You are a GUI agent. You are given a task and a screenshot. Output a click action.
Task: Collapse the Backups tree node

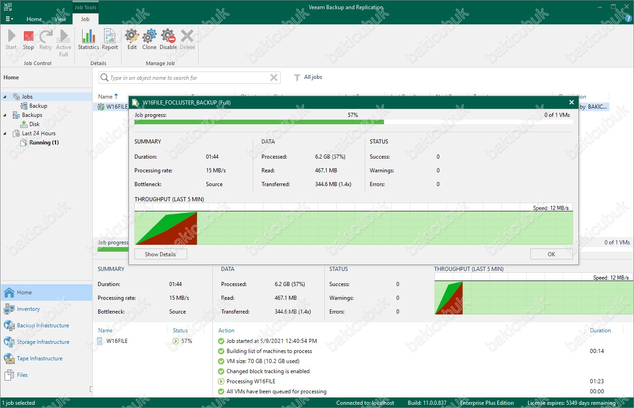5,115
